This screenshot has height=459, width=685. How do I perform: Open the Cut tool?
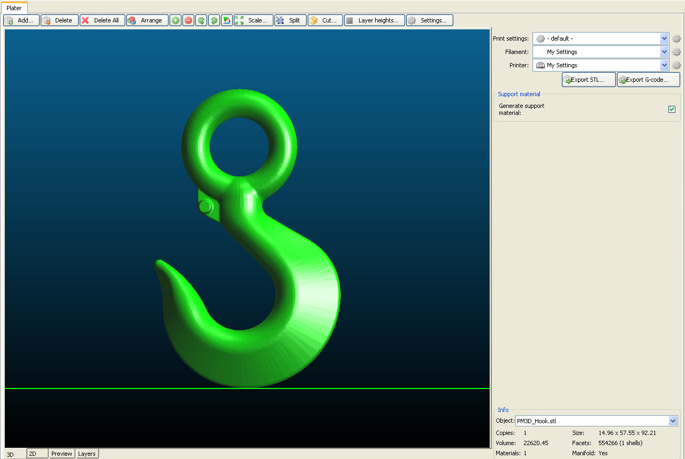coord(324,20)
